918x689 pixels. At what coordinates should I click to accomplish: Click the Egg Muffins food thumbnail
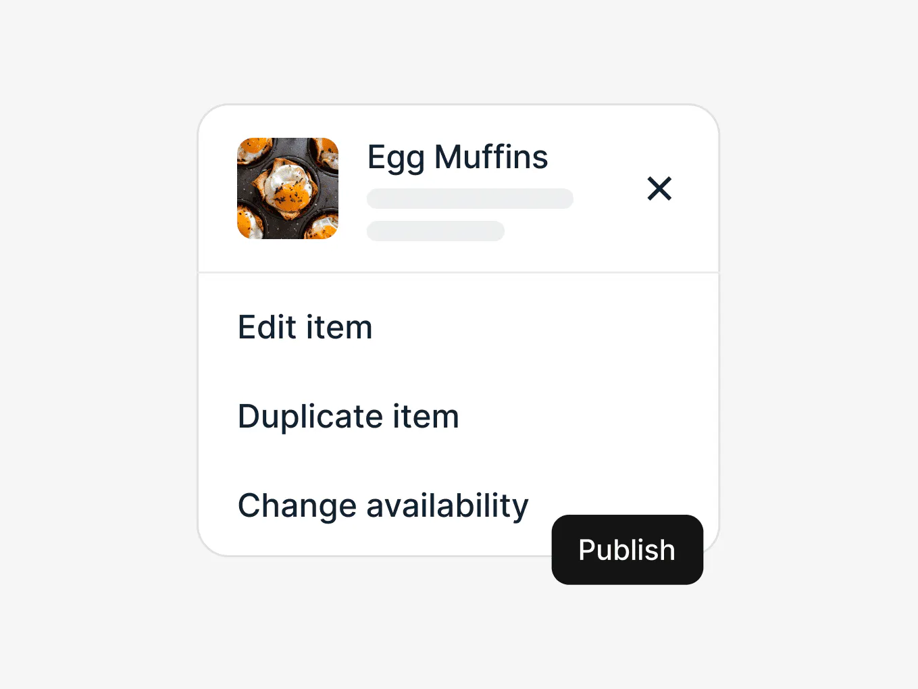288,188
